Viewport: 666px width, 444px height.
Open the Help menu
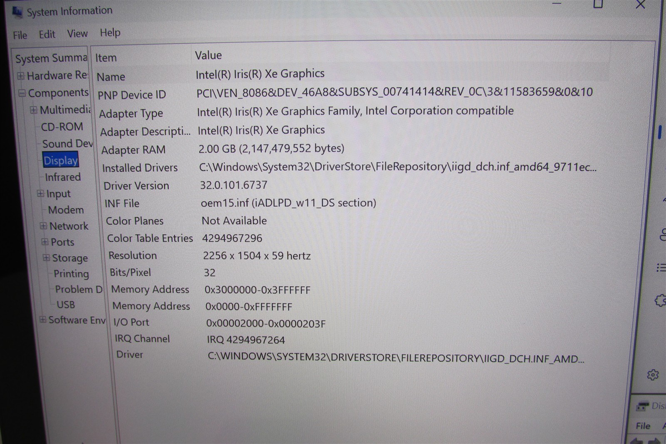pos(110,32)
